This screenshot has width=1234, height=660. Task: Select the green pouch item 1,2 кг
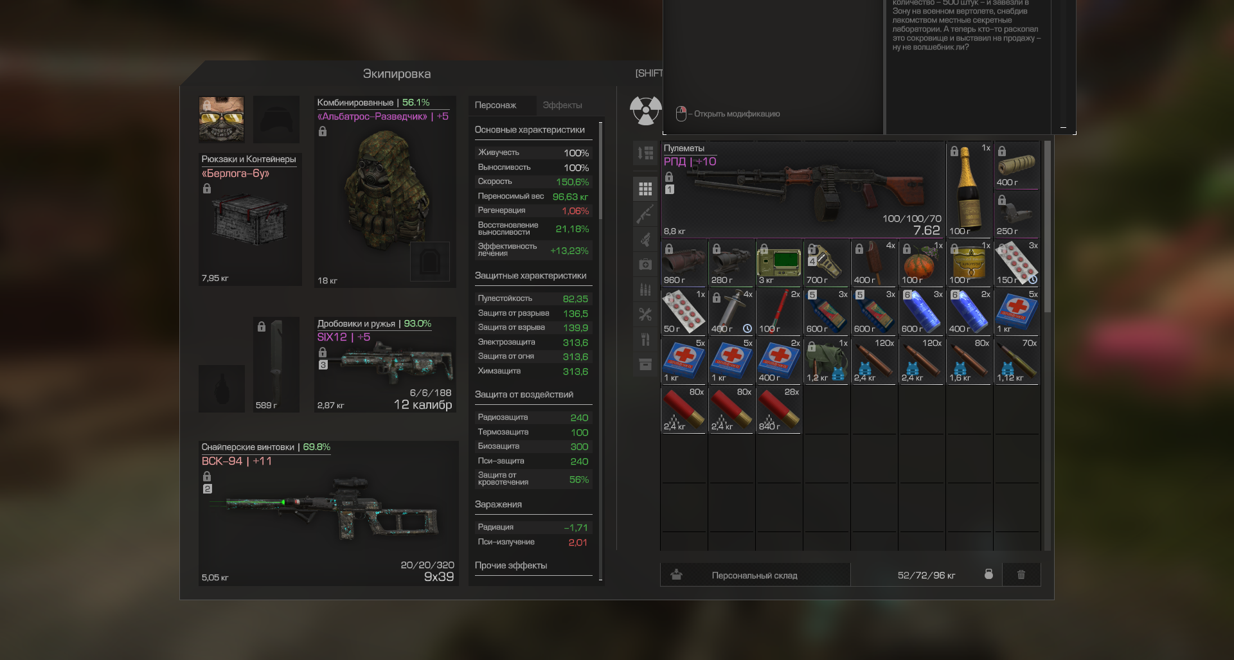827,361
